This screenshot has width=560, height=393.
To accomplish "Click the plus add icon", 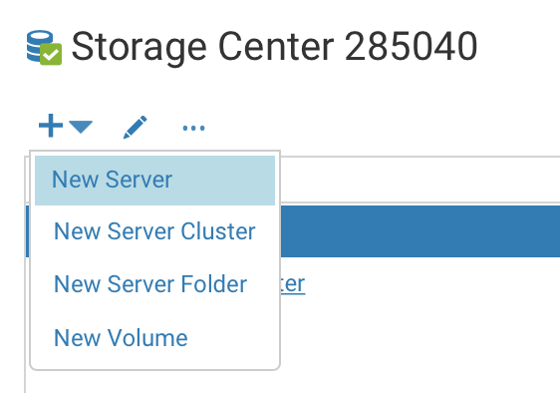I will (x=51, y=126).
